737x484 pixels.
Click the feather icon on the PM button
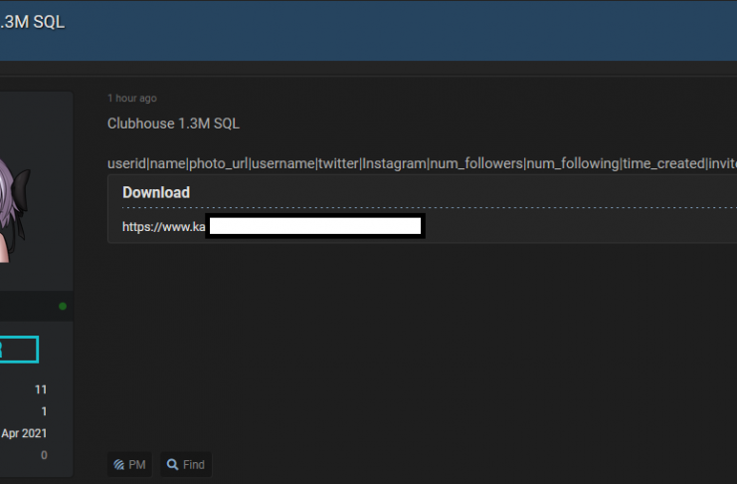119,465
